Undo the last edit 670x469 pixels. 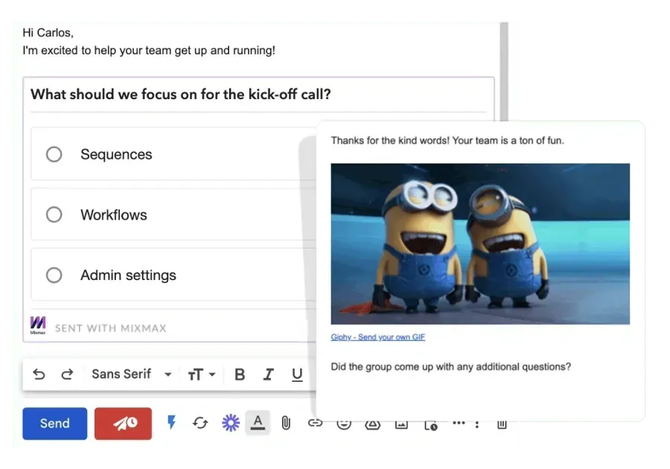(x=39, y=374)
